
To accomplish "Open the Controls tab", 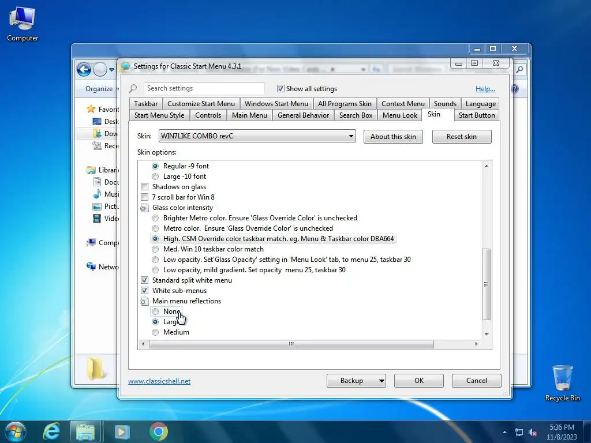I will coord(208,115).
